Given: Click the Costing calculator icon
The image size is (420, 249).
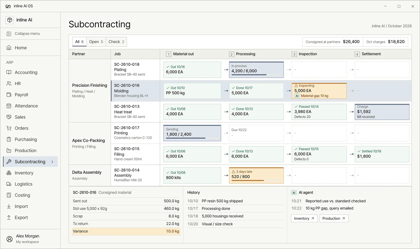Looking at the screenshot, I should (9, 195).
